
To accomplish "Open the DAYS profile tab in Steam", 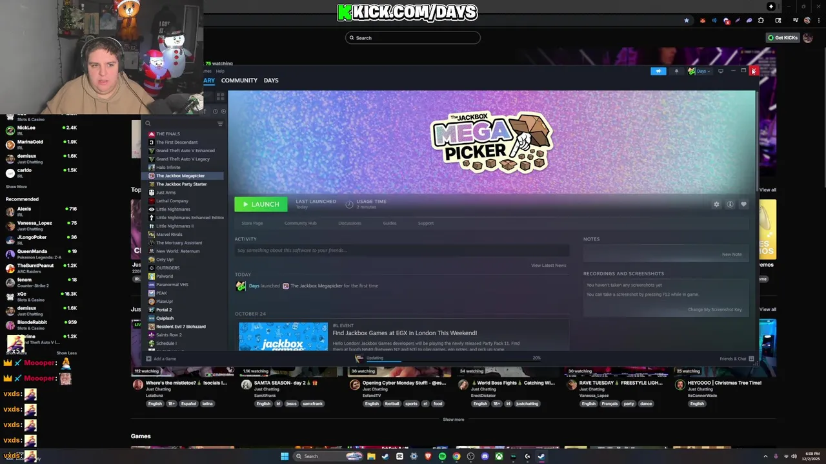I will tap(271, 81).
